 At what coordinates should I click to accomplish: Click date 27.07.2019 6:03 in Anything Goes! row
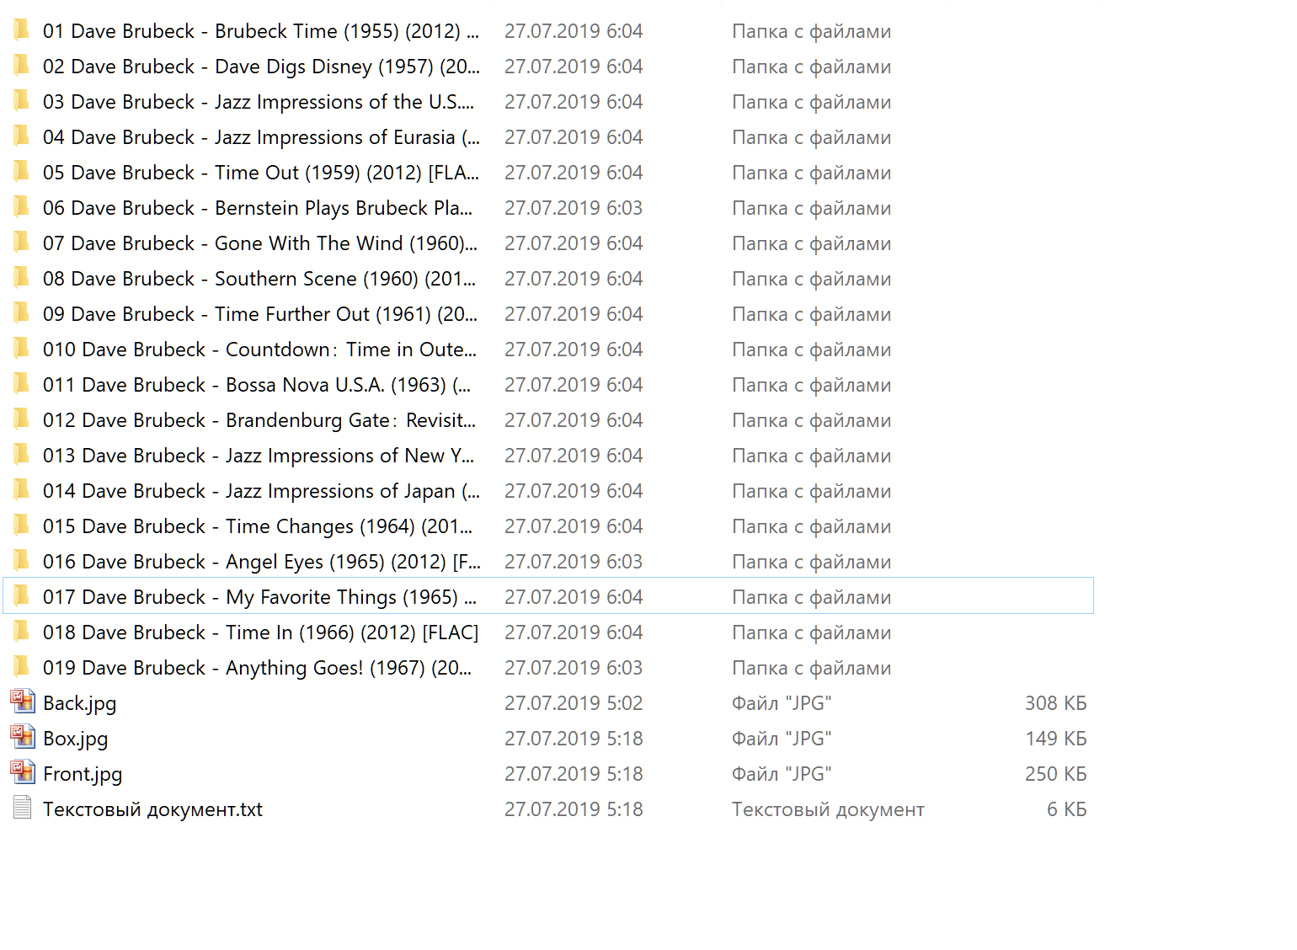click(x=574, y=668)
